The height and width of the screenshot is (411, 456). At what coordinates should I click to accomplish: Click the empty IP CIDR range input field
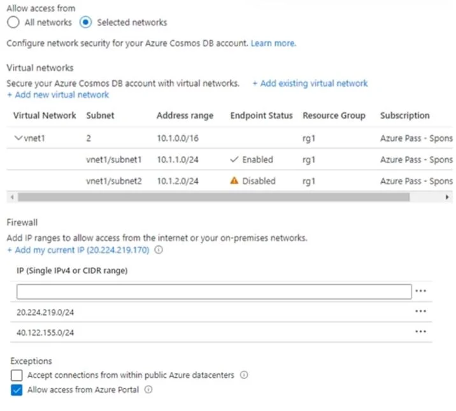(214, 292)
